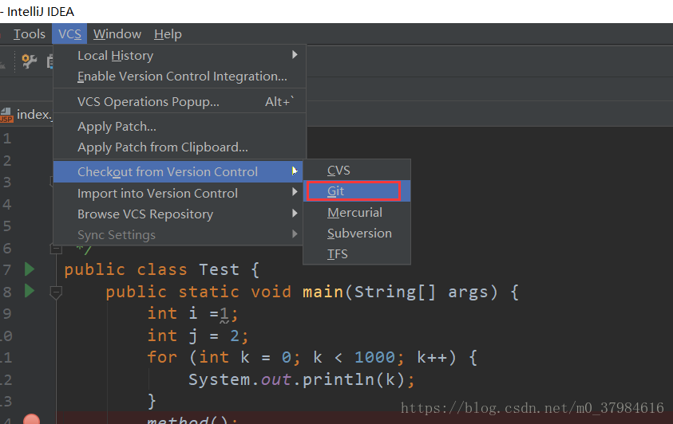
Task: Open the Help menu
Action: click(x=168, y=33)
